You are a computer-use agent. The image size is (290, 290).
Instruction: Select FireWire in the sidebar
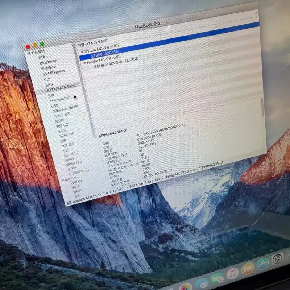[49, 67]
